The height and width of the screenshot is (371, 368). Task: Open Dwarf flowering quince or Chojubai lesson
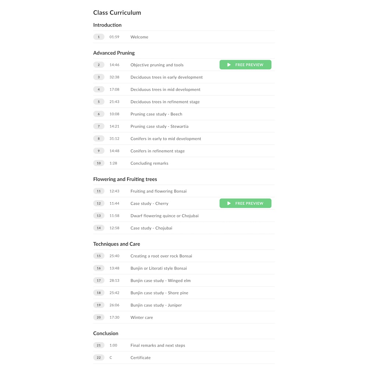[164, 216]
